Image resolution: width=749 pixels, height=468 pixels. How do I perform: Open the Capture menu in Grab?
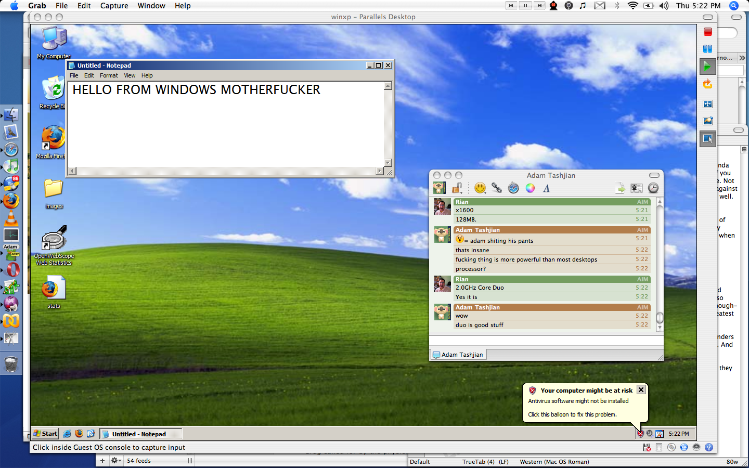(114, 6)
